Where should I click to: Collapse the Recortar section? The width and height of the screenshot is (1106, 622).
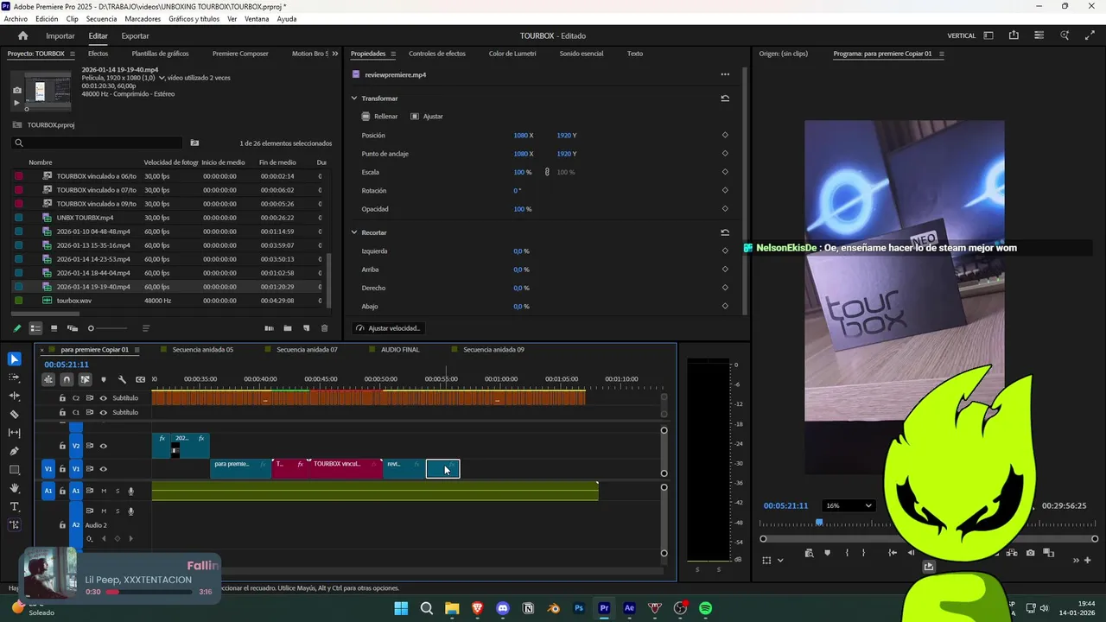click(354, 232)
